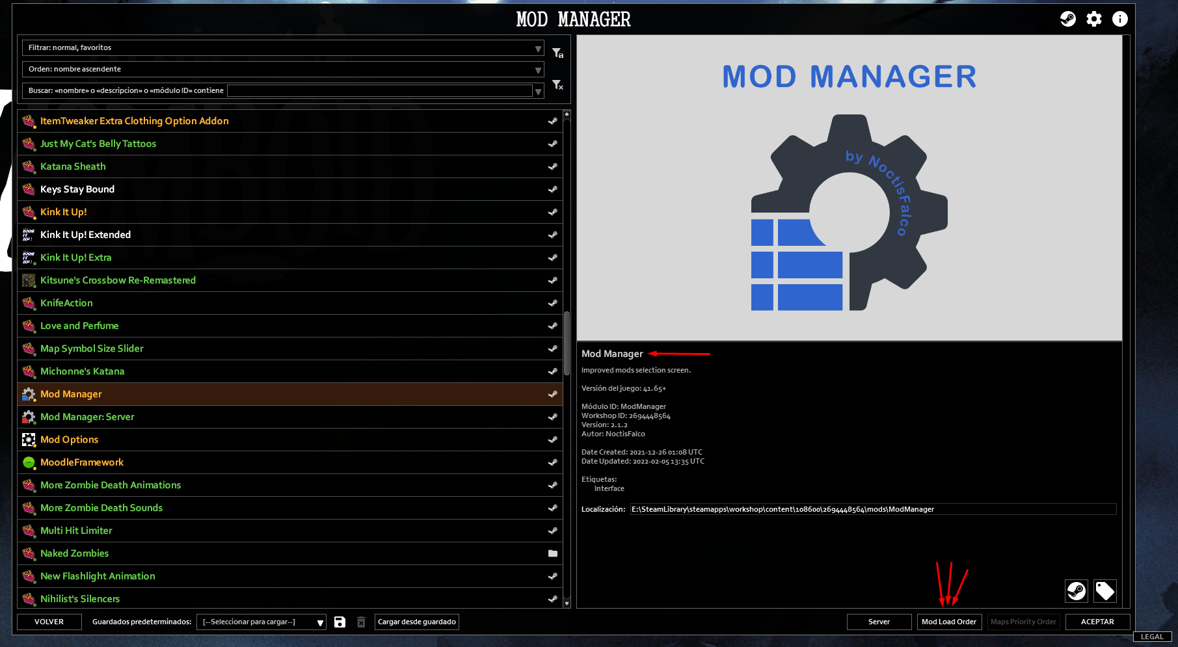Open Workshop page via details panel Steam icon
The width and height of the screenshot is (1178, 647).
pos(1076,591)
